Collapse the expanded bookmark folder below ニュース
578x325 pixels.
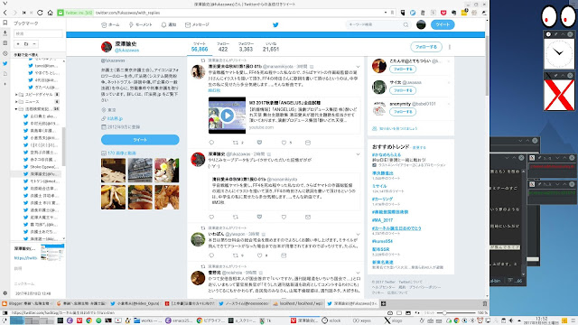(16, 109)
